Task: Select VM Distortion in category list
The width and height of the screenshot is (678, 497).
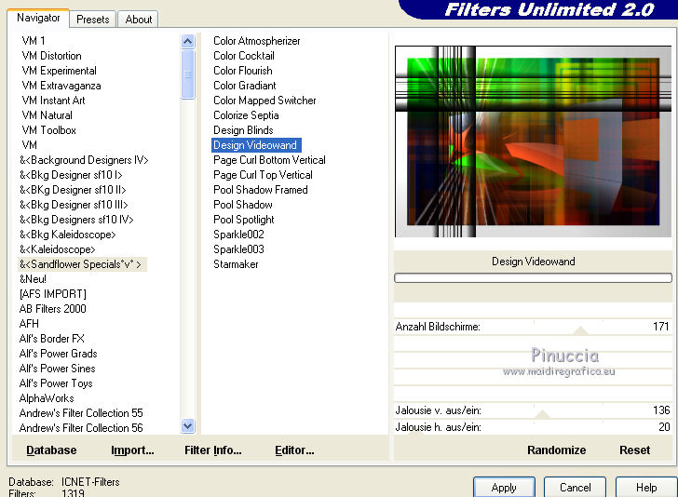Action: [51, 56]
